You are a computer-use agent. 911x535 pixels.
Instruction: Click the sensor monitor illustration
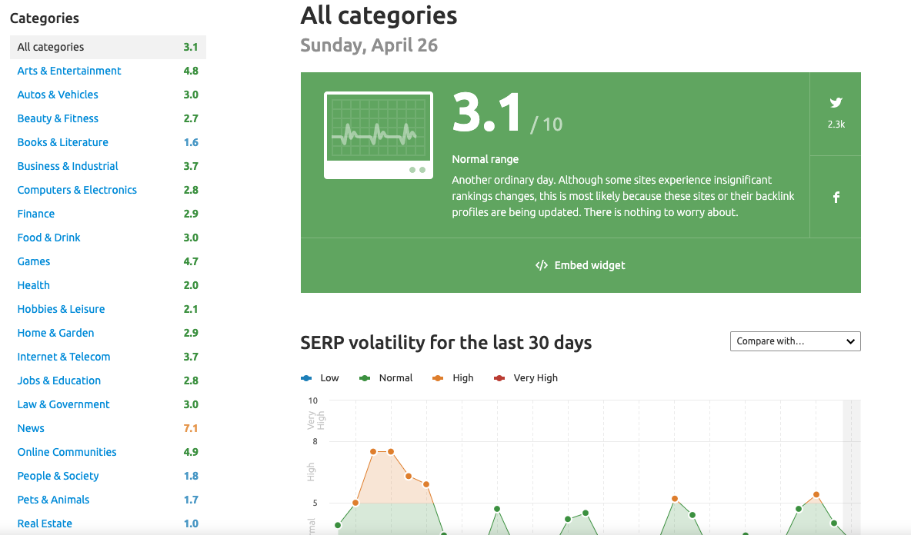(379, 136)
